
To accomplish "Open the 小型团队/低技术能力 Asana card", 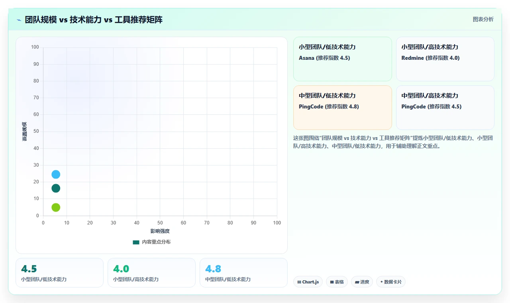I will coord(343,59).
